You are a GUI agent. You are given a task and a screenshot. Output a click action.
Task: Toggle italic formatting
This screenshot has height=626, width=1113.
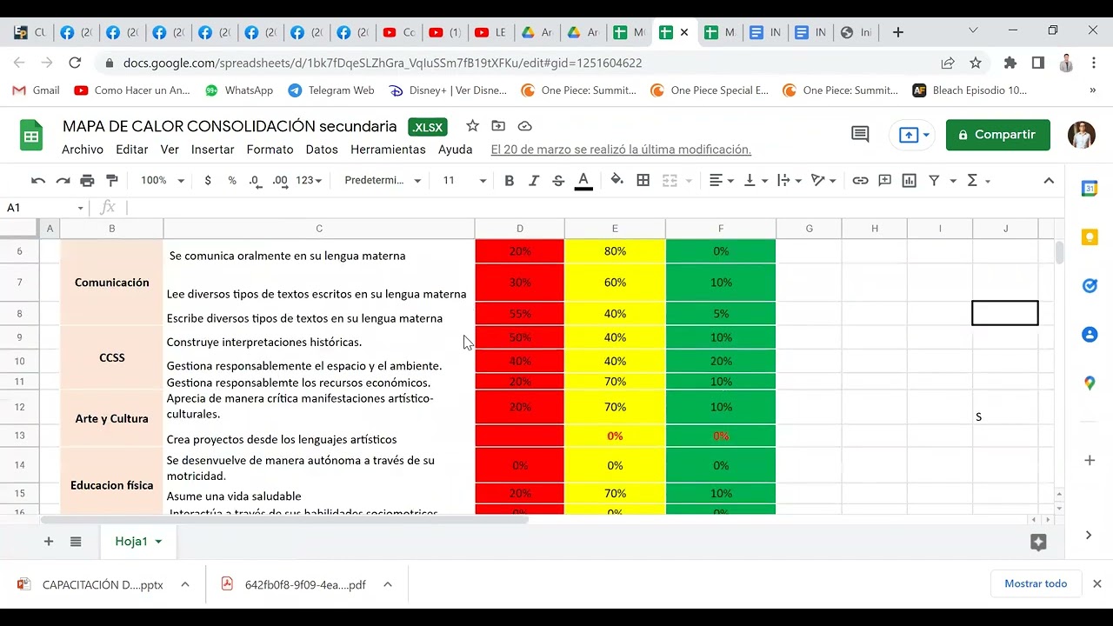click(532, 180)
